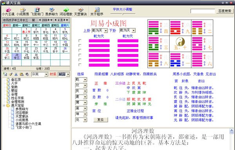Click the brush icon above the tree

coord(11,74)
